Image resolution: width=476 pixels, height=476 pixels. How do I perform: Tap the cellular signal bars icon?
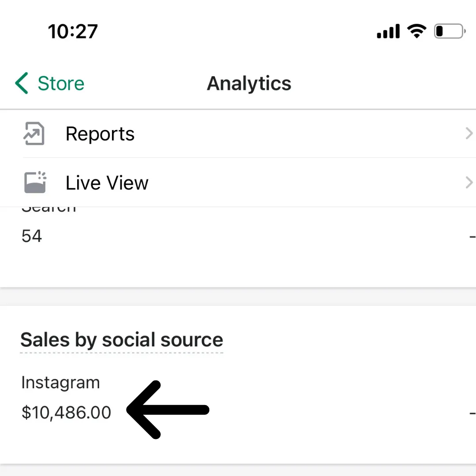pos(388,31)
